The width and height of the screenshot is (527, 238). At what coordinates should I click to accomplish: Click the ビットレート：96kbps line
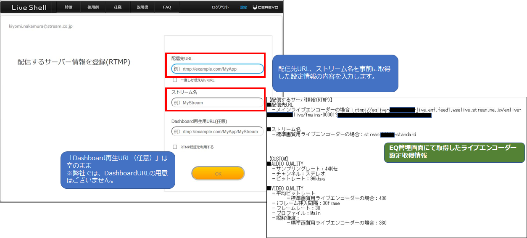pos(298,179)
